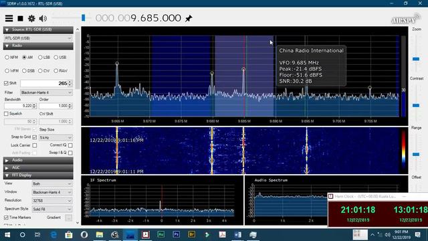Screen dimensions: 428x241
Task: Toggle Time Markers checkbox
Action: coord(6,218)
